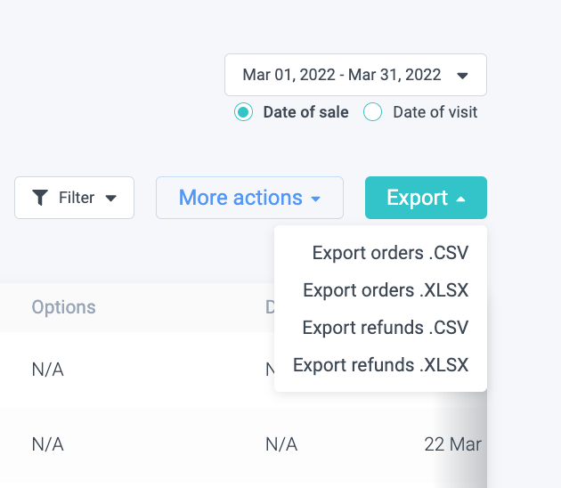
Task: Choose Export refunds .CSV
Action: point(386,328)
